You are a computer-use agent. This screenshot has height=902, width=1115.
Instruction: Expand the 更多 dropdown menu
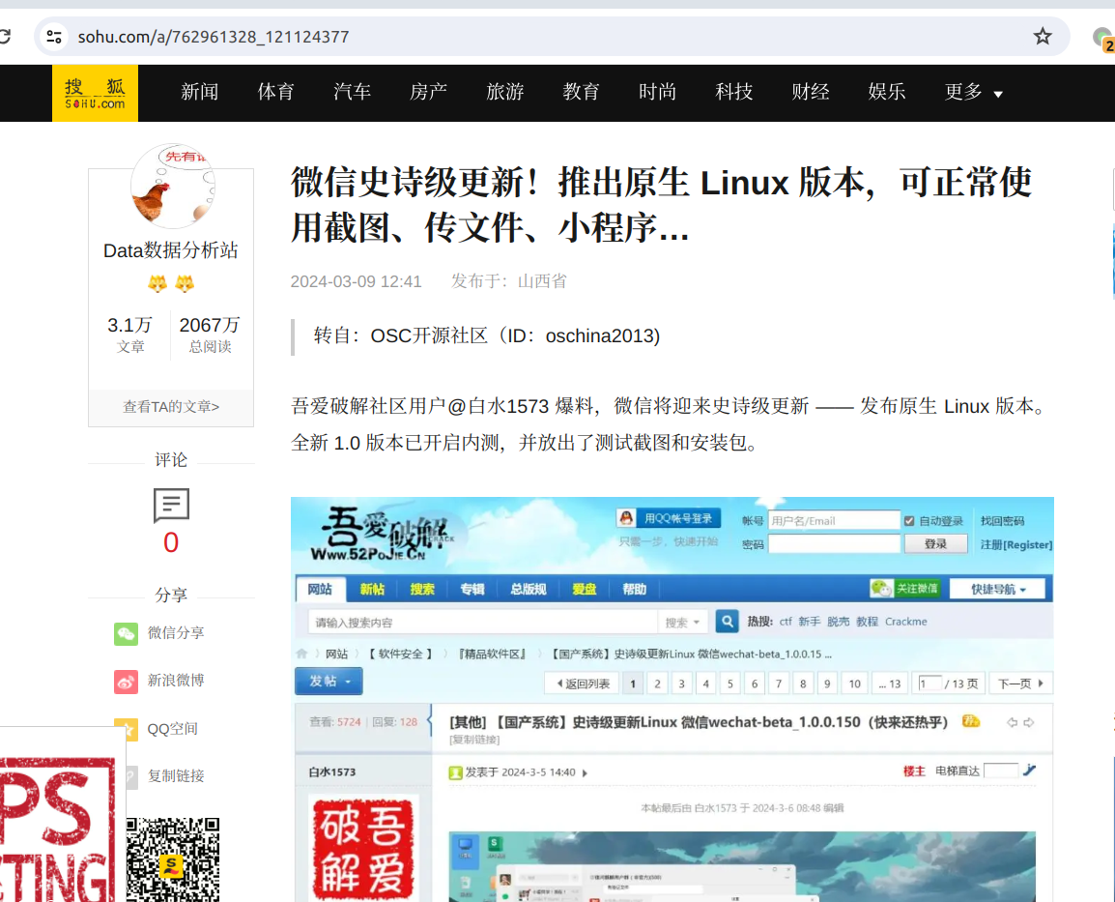tap(973, 92)
